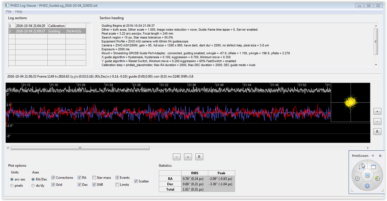Enable the Star mass checkbox
The height and width of the screenshot is (201, 387).
[94, 178]
